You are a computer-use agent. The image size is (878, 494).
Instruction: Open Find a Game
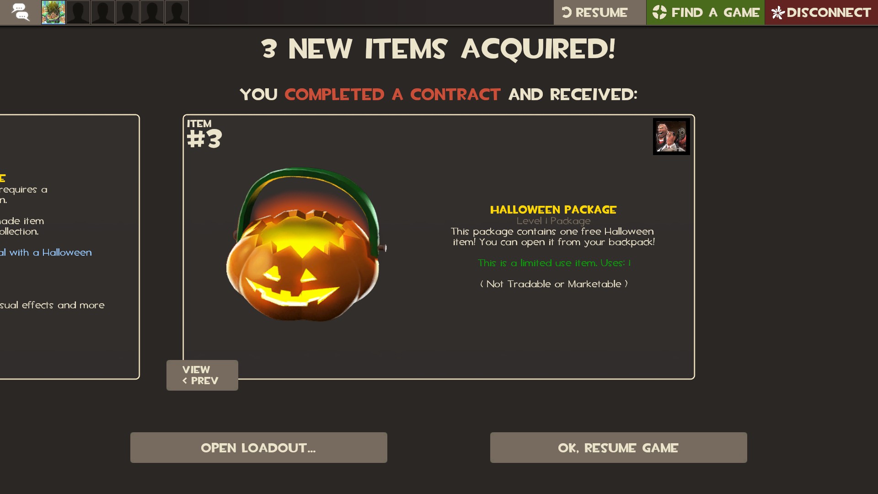tap(706, 12)
